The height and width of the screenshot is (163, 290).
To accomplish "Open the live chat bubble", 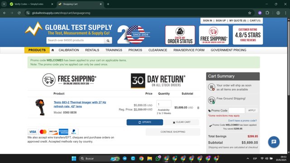I will click(x=274, y=142).
